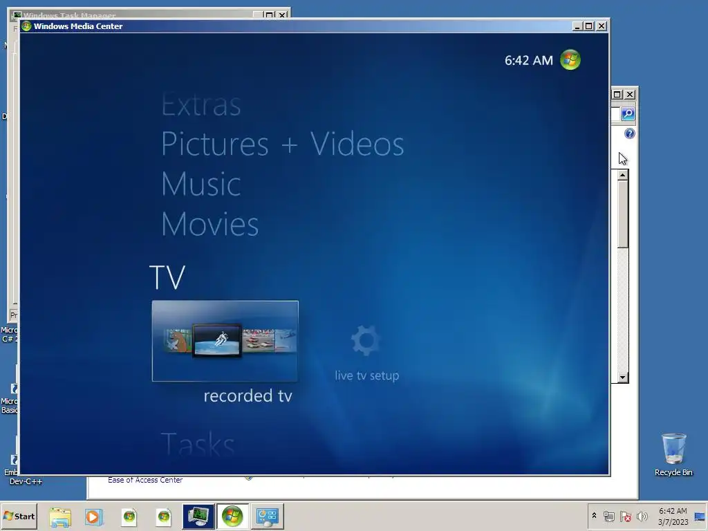
Task: Click the scroll up arrow in background window
Action: [623, 175]
